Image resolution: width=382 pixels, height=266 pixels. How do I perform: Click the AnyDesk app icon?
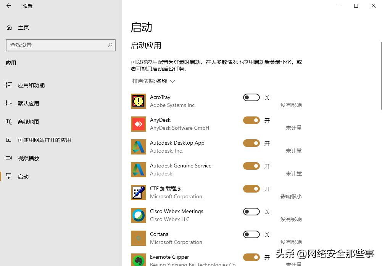[x=138, y=124]
